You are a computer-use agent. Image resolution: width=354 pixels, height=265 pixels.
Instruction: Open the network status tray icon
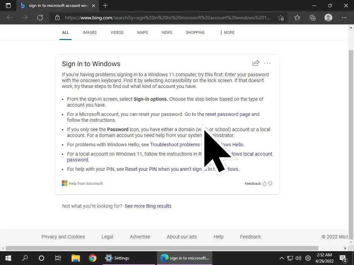[290, 258]
